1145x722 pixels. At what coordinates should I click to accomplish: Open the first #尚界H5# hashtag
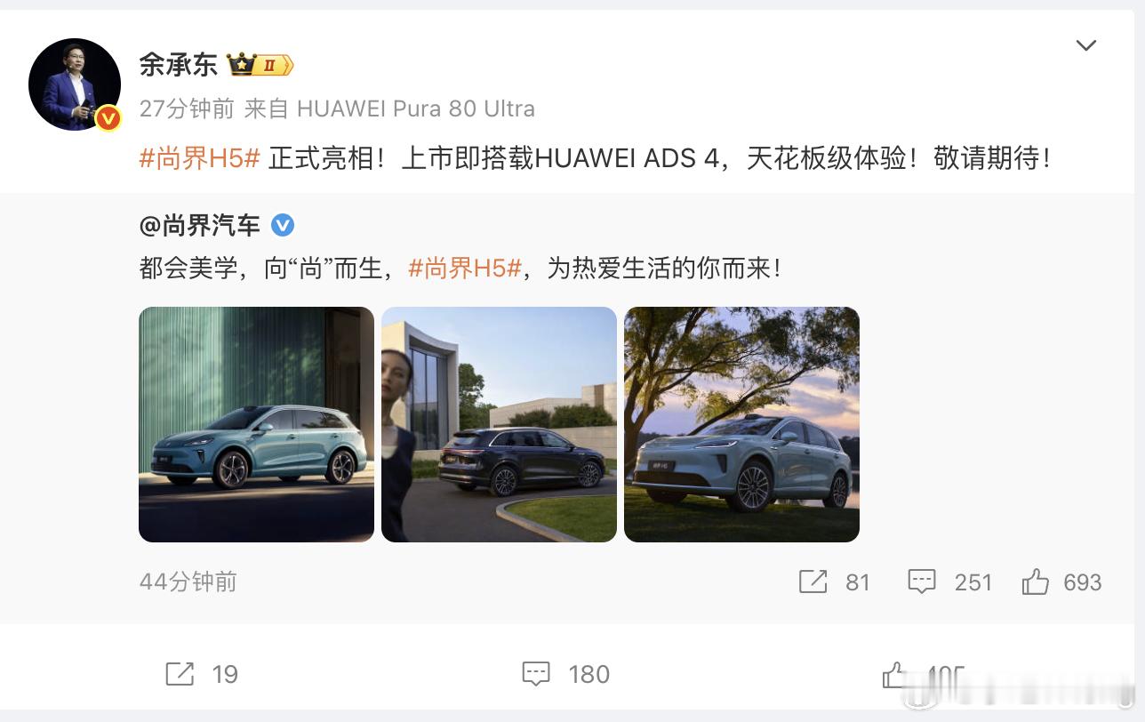click(x=199, y=159)
